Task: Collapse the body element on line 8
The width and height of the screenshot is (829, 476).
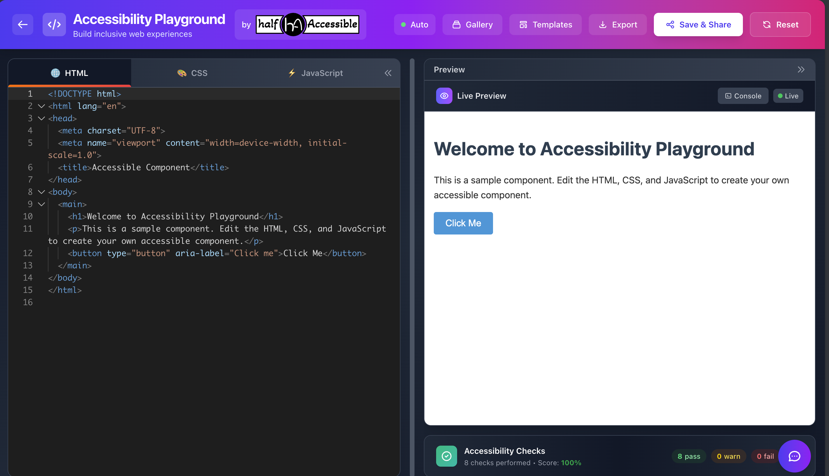Action: (41, 192)
